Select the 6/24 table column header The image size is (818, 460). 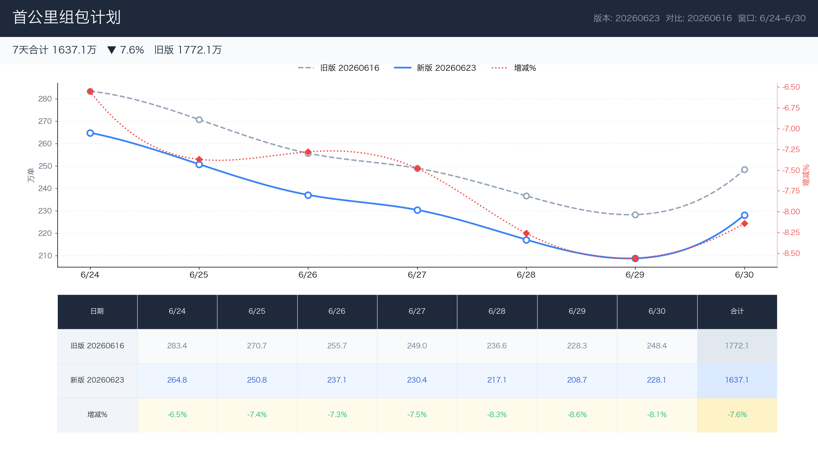tap(177, 311)
